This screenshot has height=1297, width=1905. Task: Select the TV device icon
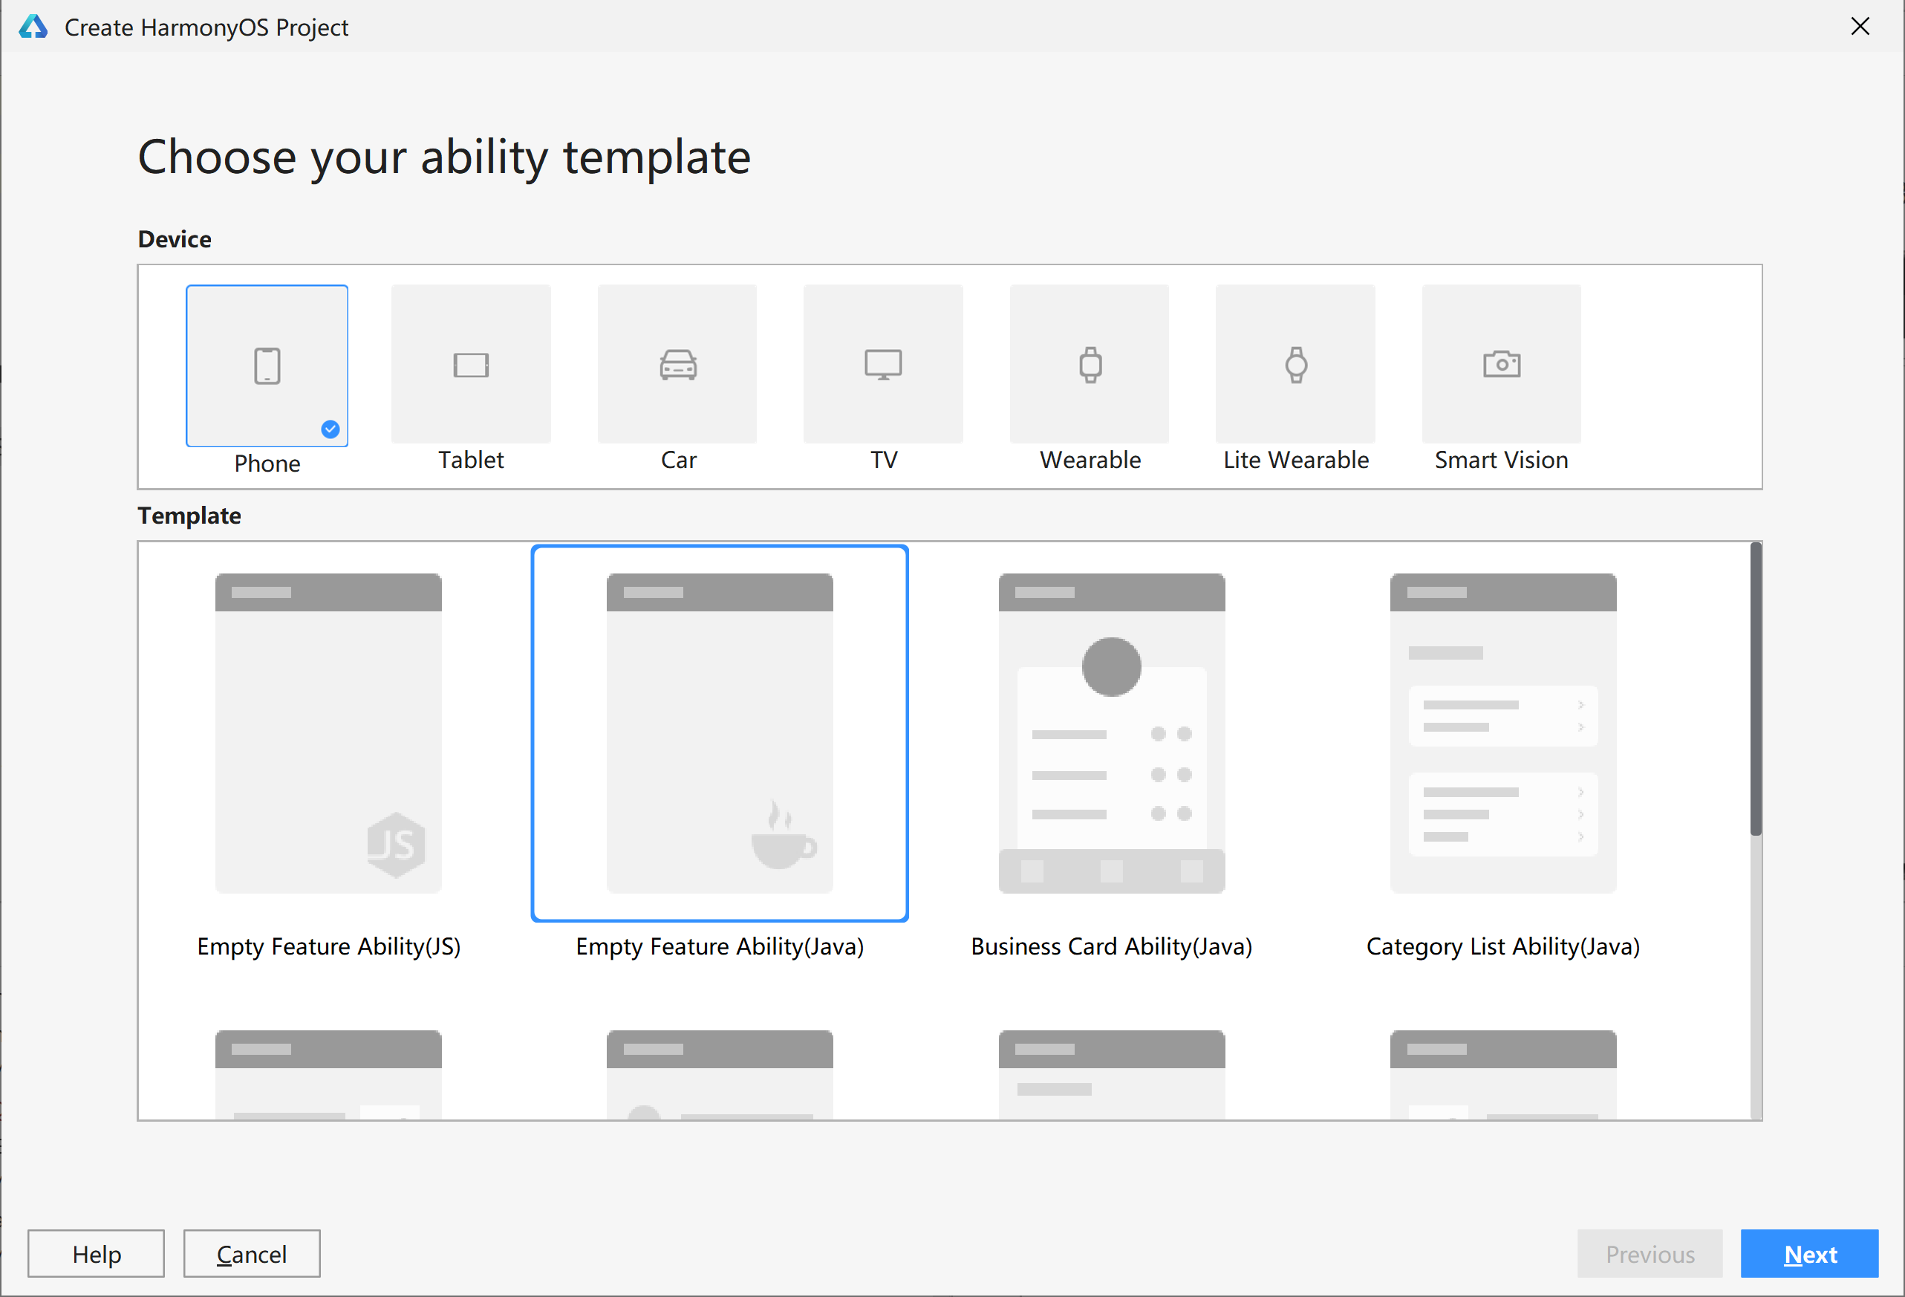coord(884,364)
